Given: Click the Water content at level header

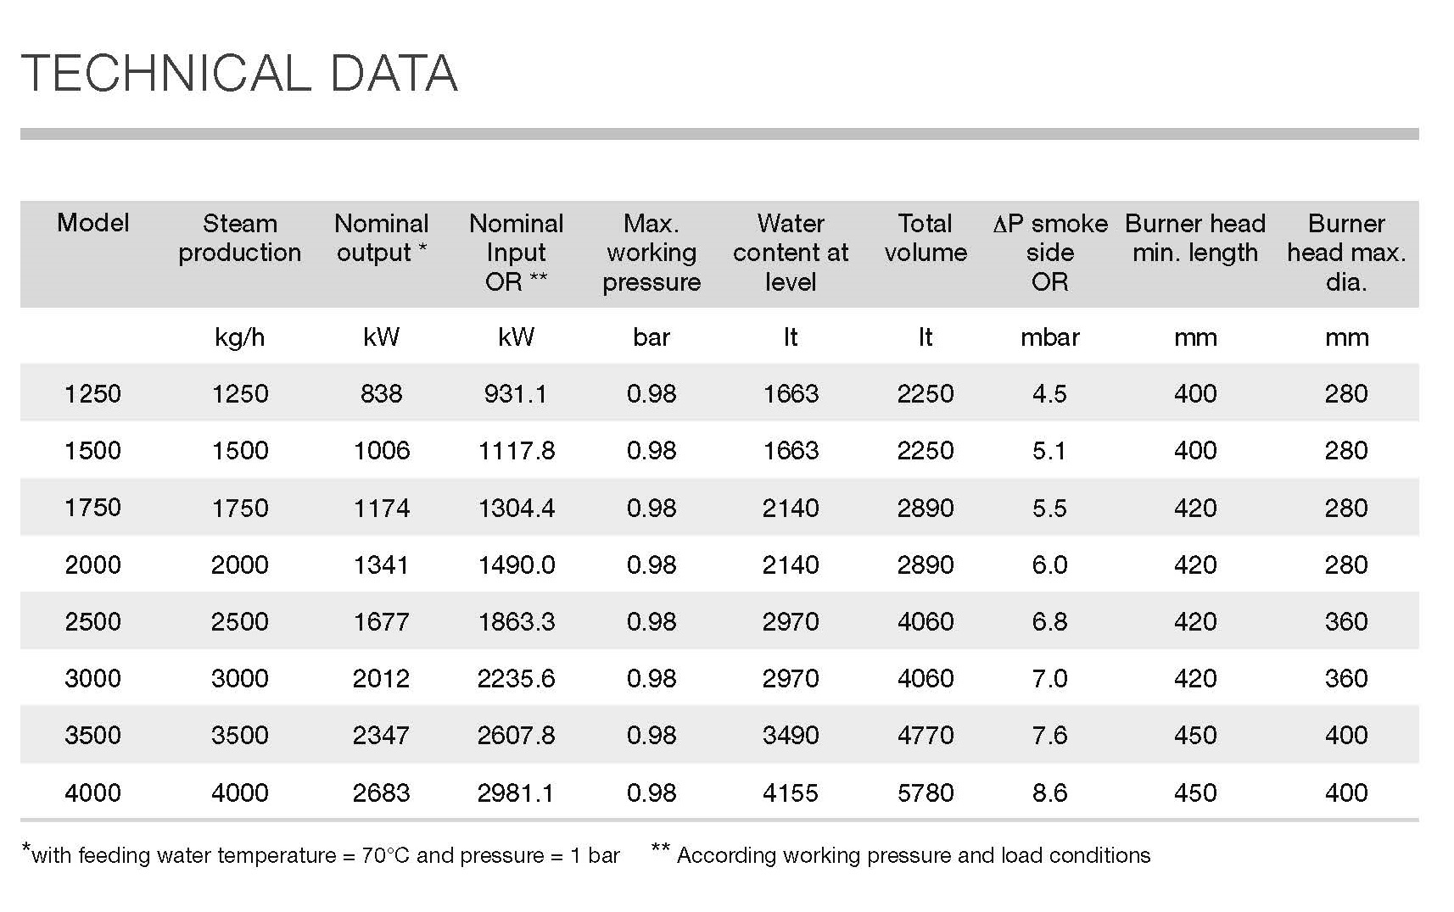Looking at the screenshot, I should [x=791, y=253].
